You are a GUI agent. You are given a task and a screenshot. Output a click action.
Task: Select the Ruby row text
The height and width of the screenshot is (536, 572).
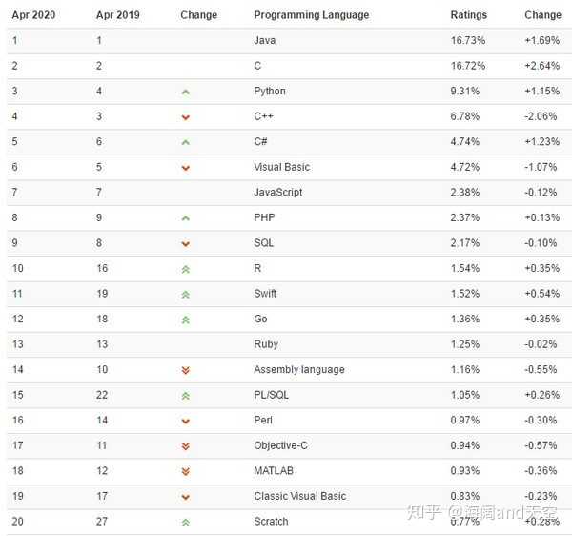266,344
